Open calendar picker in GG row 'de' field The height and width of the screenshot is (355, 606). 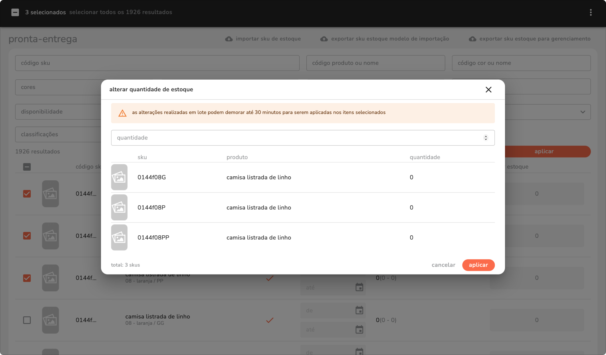pos(359,310)
